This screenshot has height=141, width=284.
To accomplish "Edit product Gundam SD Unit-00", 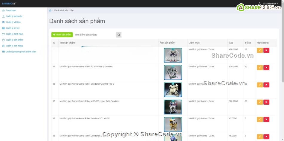I will [x=260, y=120].
